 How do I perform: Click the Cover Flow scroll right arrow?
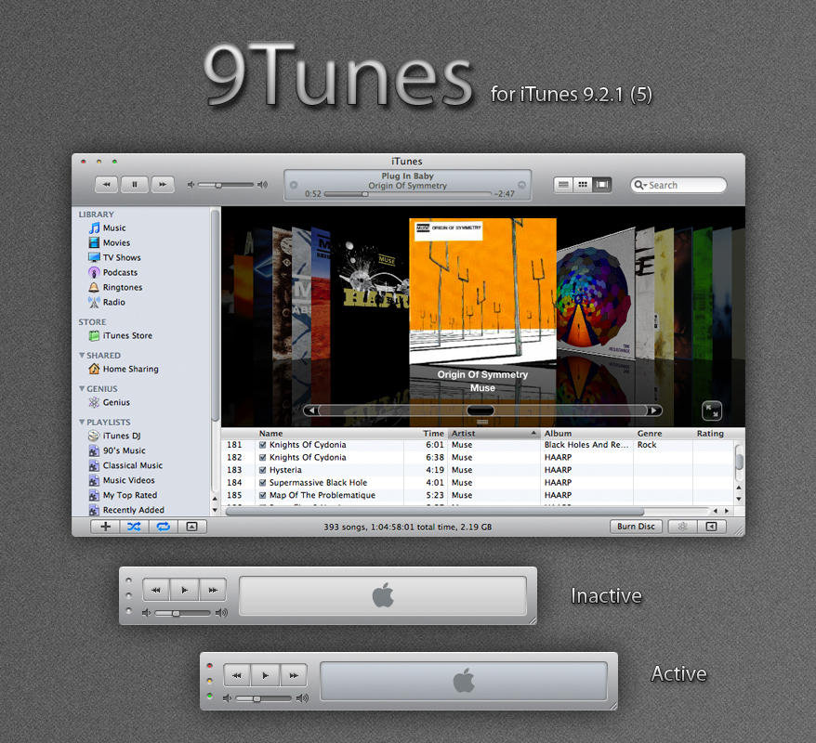pyautogui.click(x=654, y=411)
